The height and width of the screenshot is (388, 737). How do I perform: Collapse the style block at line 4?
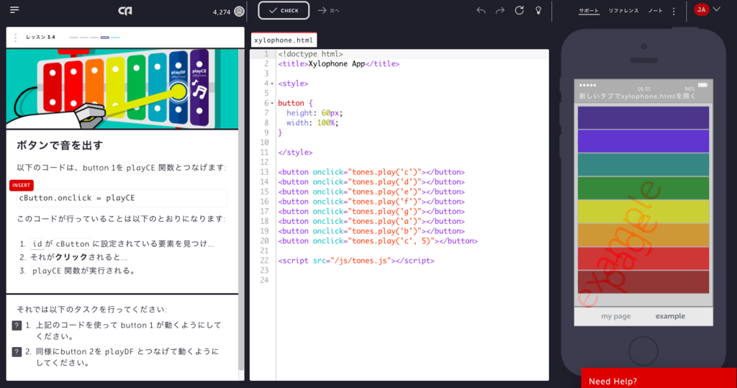click(x=272, y=84)
